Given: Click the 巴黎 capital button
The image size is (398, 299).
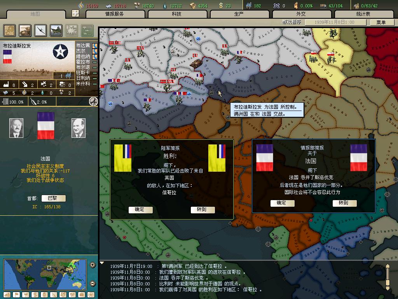Looking at the screenshot, I should pyautogui.click(x=53, y=198).
